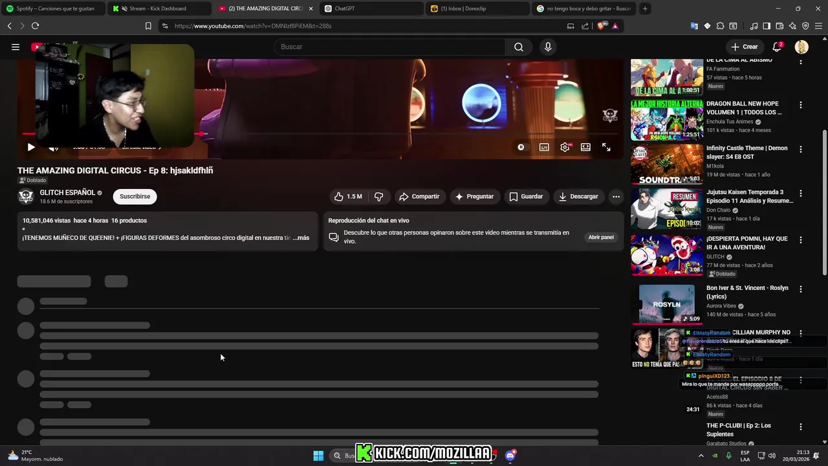Save video with Guardar button
This screenshot has width=828, height=466.
pyautogui.click(x=526, y=196)
